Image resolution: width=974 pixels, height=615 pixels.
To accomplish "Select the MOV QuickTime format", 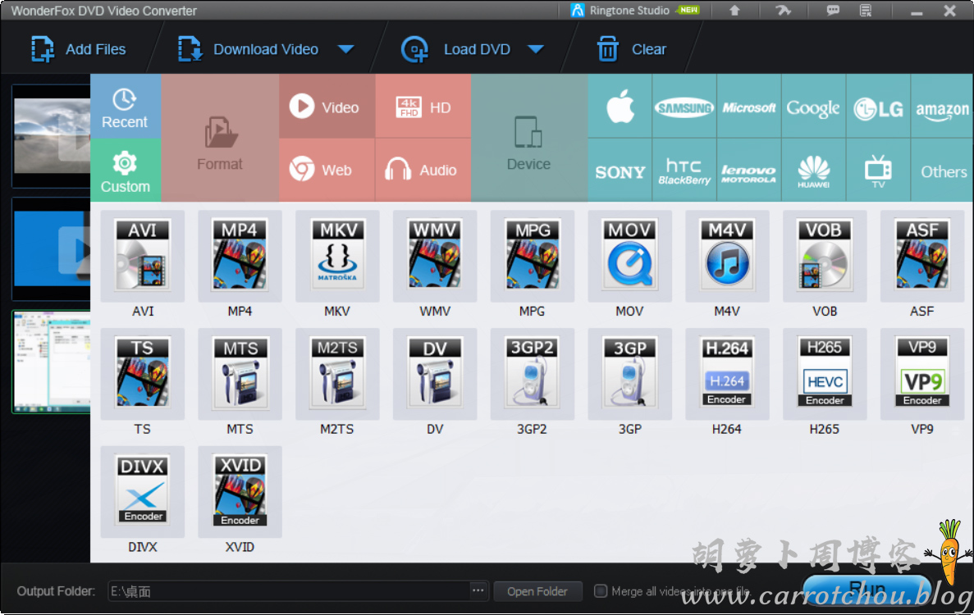I will point(630,257).
